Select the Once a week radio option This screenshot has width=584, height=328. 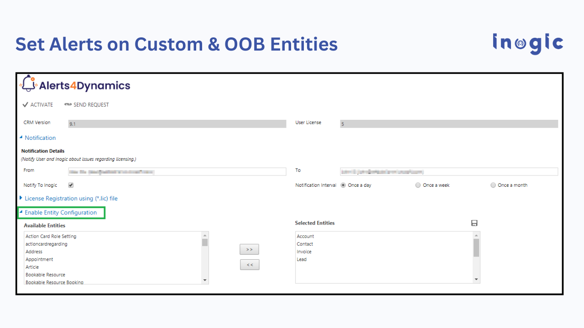(x=418, y=185)
